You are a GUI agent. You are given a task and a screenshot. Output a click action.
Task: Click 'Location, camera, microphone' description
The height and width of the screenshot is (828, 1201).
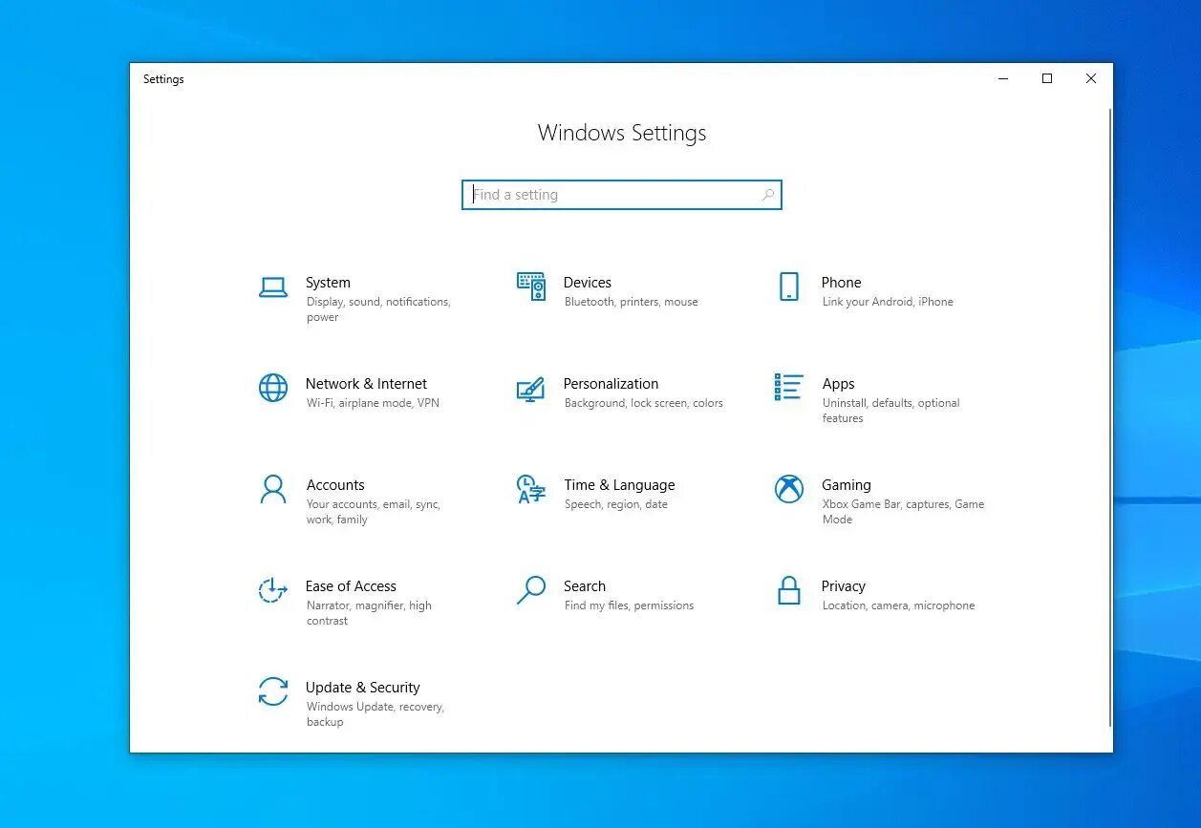[898, 605]
